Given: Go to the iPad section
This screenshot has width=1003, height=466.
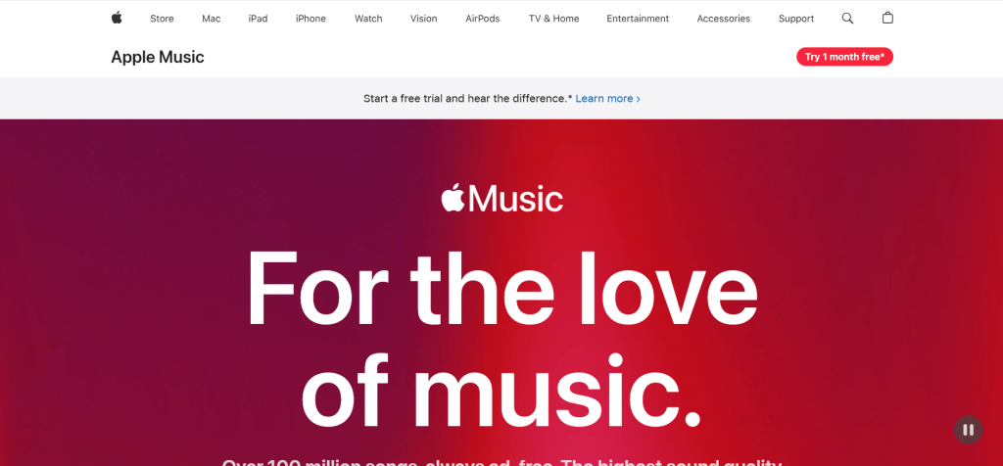Looking at the screenshot, I should tap(258, 19).
